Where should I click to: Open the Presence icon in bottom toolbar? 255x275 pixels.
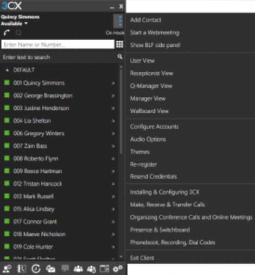tap(7, 269)
